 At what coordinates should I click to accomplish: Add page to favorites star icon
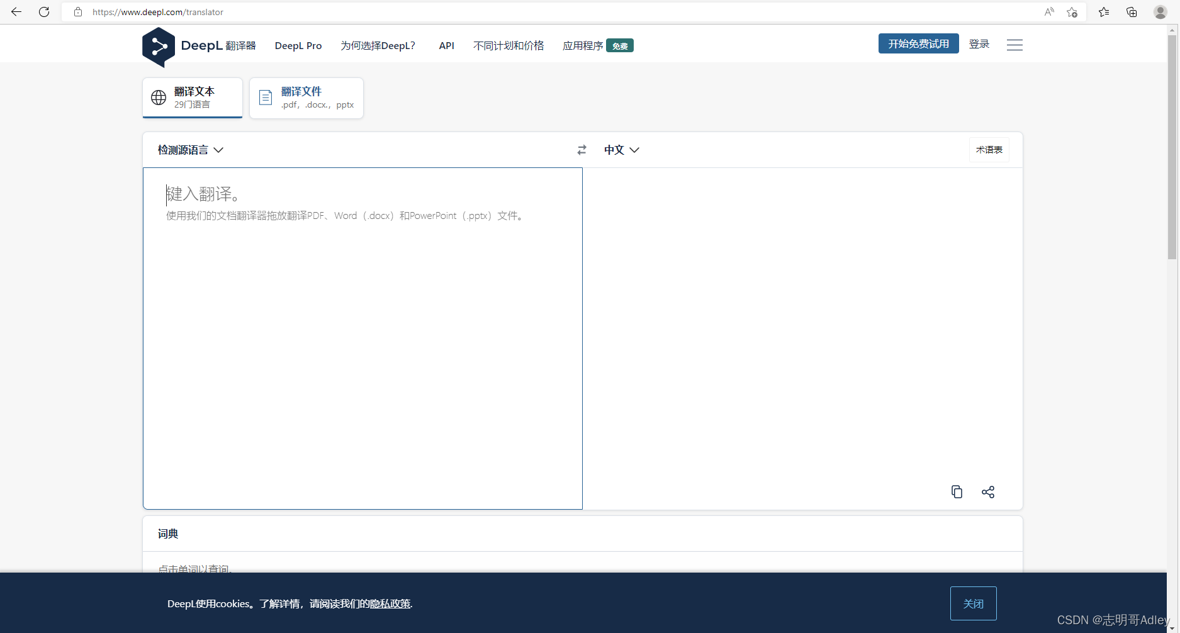(x=1072, y=12)
